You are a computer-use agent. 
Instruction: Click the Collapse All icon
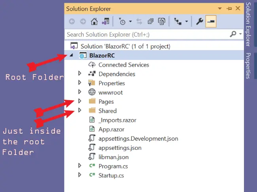151,21
